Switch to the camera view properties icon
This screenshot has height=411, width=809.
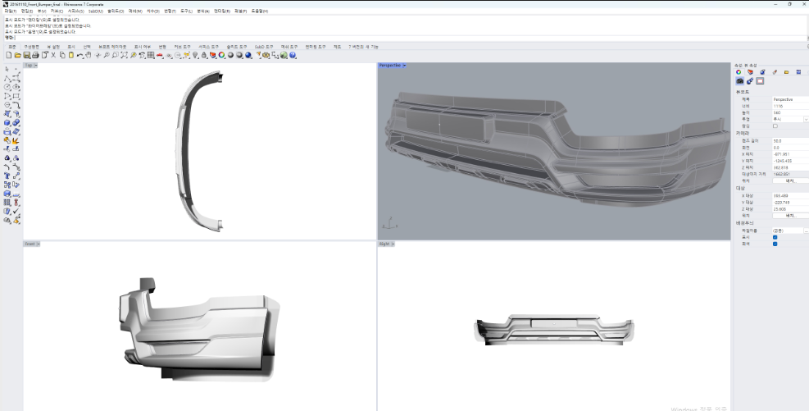coord(740,81)
